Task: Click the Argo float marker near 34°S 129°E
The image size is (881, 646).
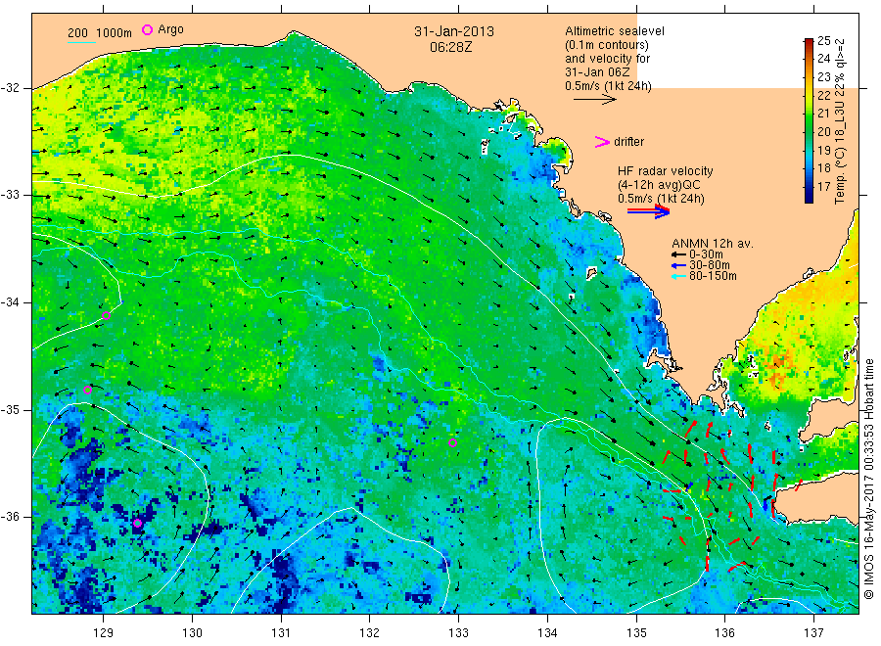Action: [x=106, y=316]
